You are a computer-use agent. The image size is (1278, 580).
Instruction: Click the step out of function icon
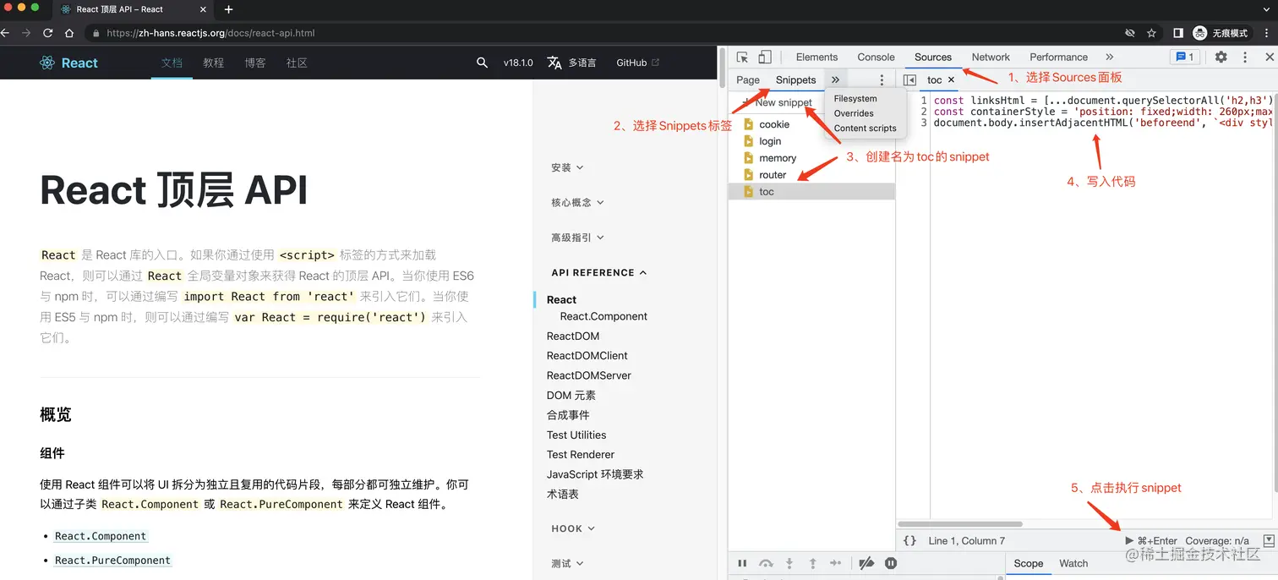812,563
